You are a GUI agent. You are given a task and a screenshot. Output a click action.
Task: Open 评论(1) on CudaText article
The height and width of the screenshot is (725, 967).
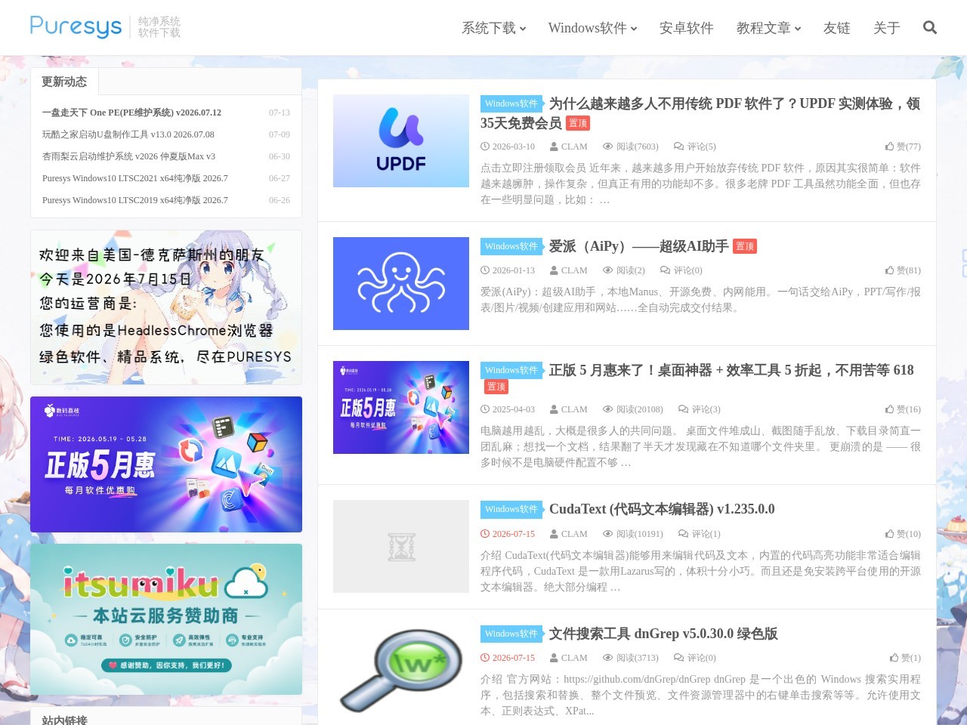point(700,534)
